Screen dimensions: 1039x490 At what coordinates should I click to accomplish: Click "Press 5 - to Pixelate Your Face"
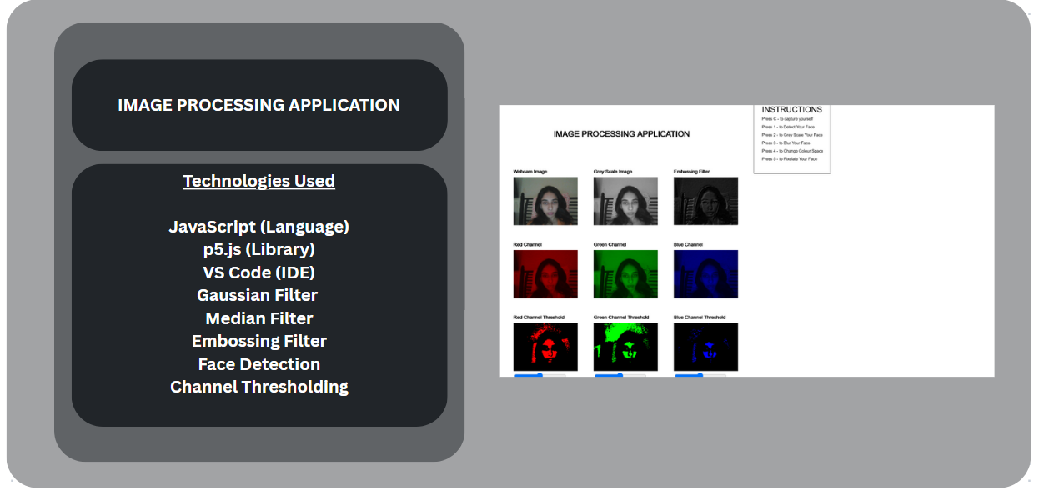pos(789,158)
